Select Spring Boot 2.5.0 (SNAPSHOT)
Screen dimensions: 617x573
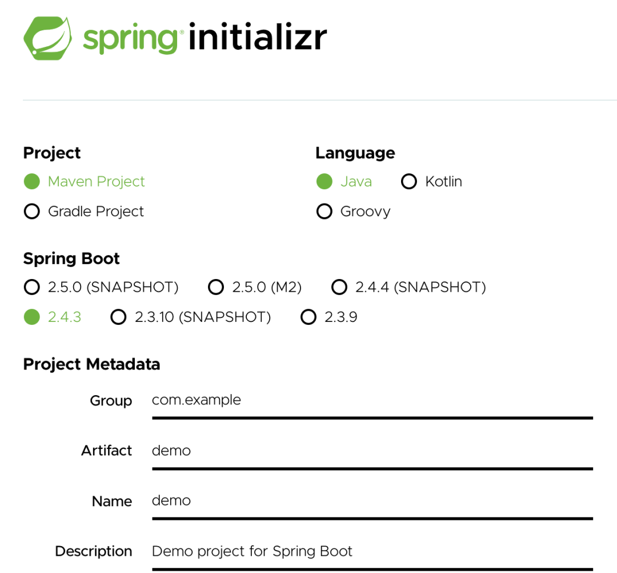[32, 287]
